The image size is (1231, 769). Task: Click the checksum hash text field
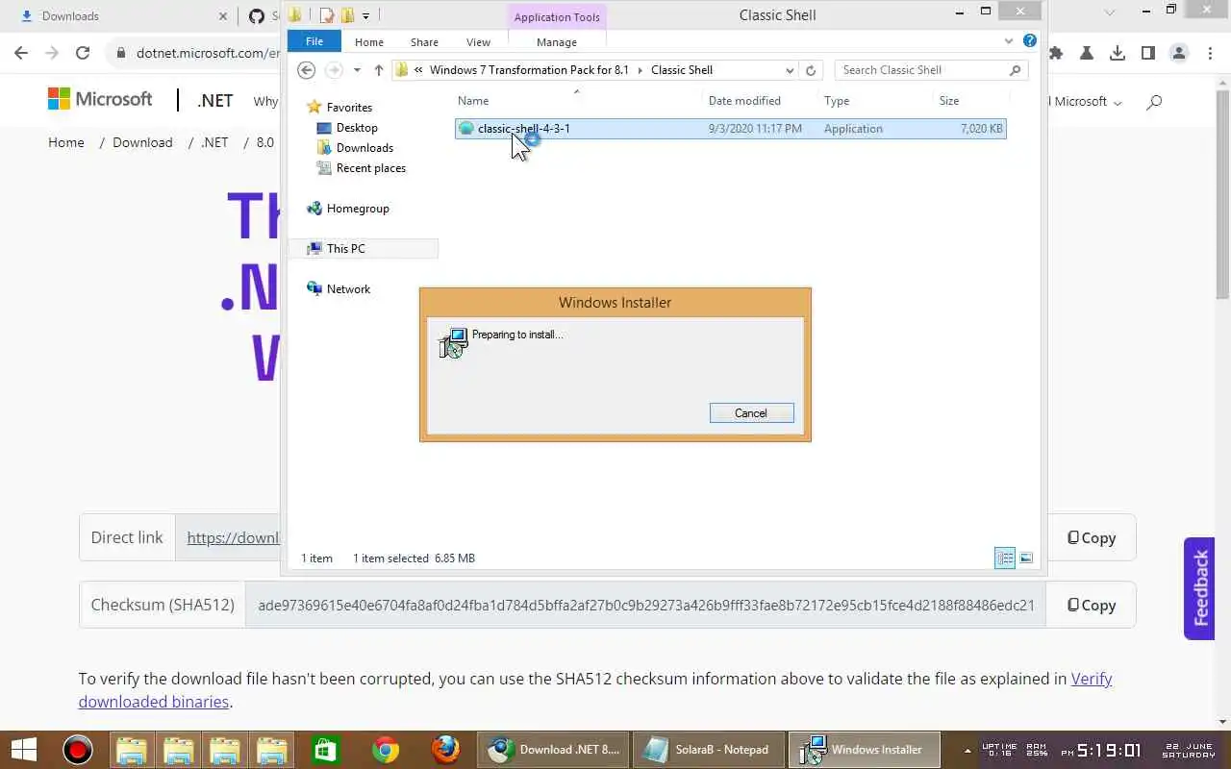coord(645,605)
